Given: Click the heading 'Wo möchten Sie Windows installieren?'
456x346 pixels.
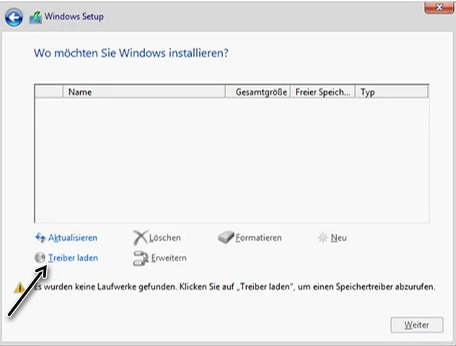Looking at the screenshot, I should click(131, 53).
